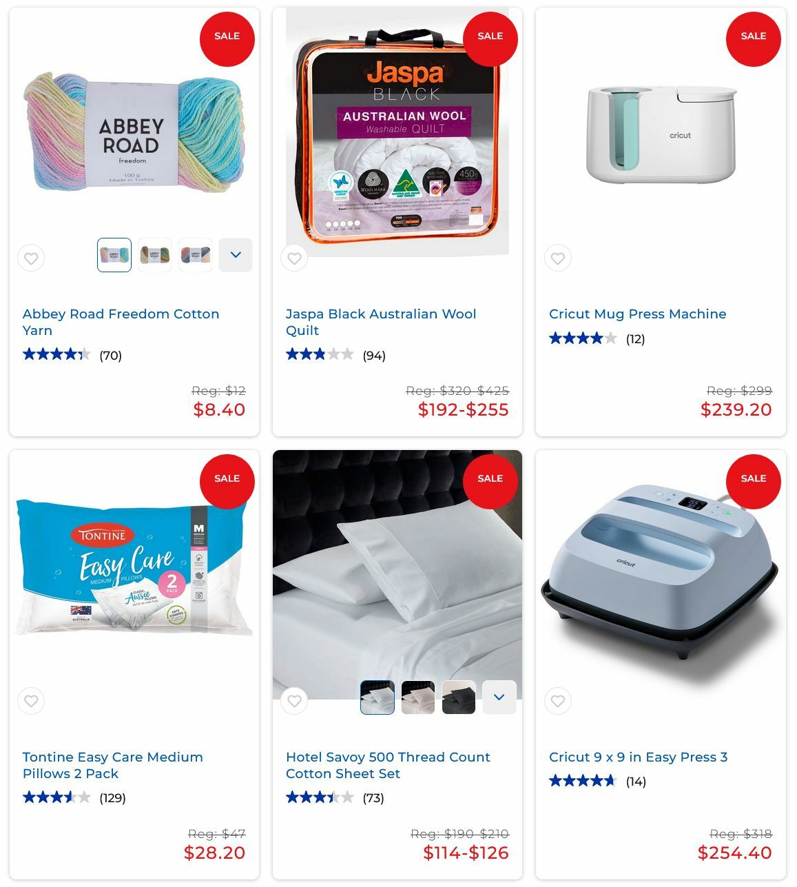Favorite the Jaspa Black Wool Quilt
Viewport: 797px width, 887px height.
294,258
